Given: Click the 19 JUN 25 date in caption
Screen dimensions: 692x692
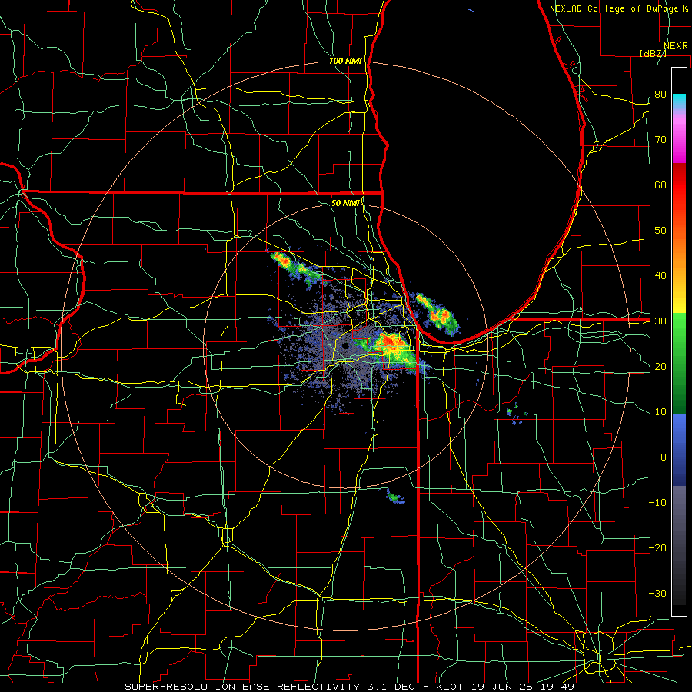Looking at the screenshot, I should (501, 687).
